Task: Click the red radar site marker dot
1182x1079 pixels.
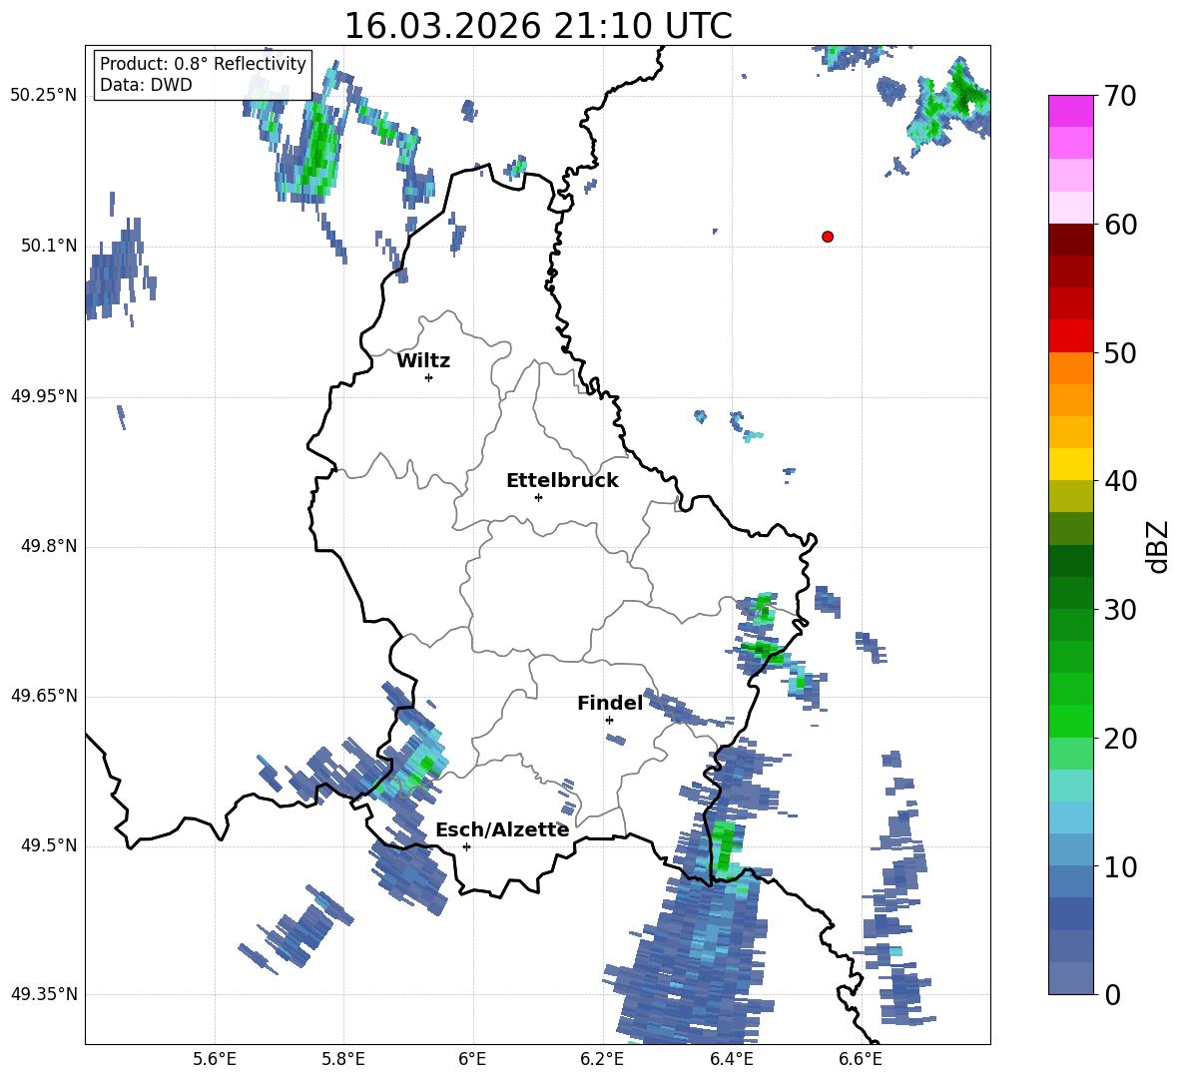Action: [x=828, y=237]
